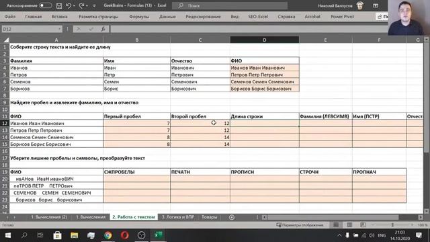This screenshot has height=242, width=430.
Task: Open the Рецензирование ribbon tab
Action: [x=203, y=17]
